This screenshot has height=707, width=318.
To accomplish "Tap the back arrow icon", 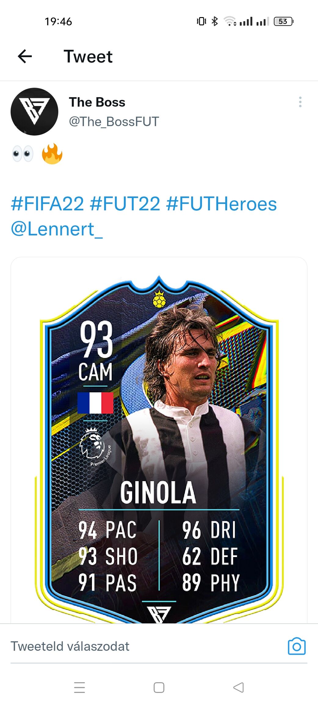I will (25, 56).
